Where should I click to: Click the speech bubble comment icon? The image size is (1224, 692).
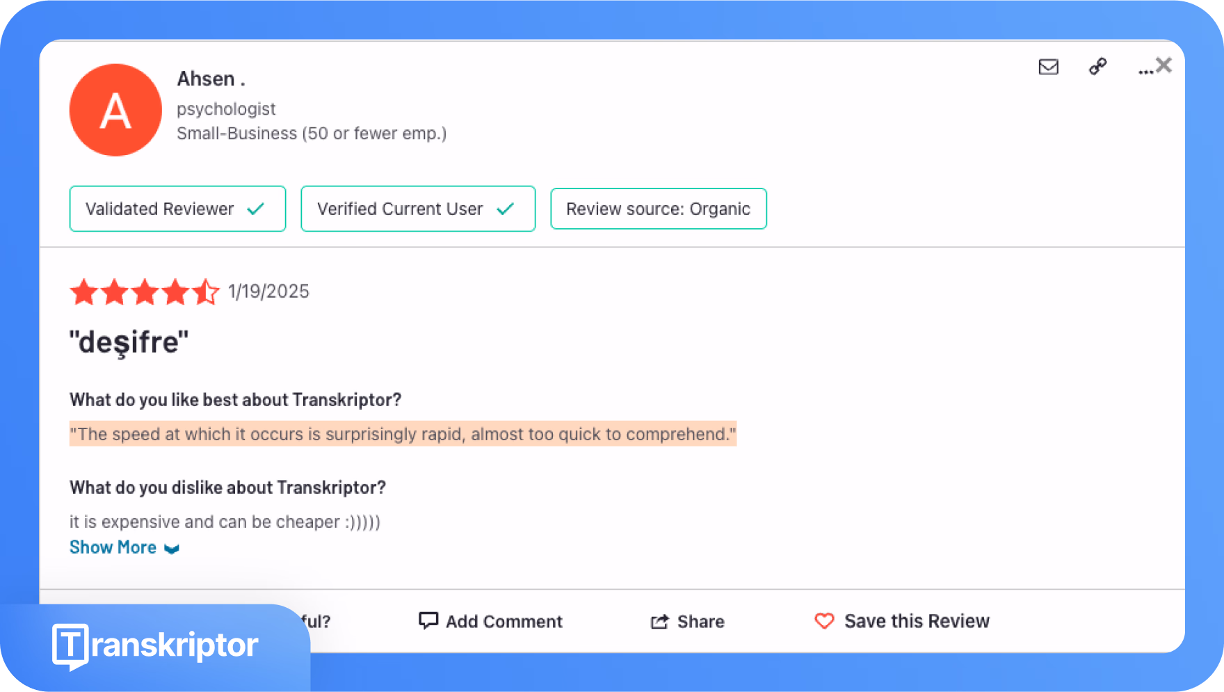pyautogui.click(x=428, y=620)
